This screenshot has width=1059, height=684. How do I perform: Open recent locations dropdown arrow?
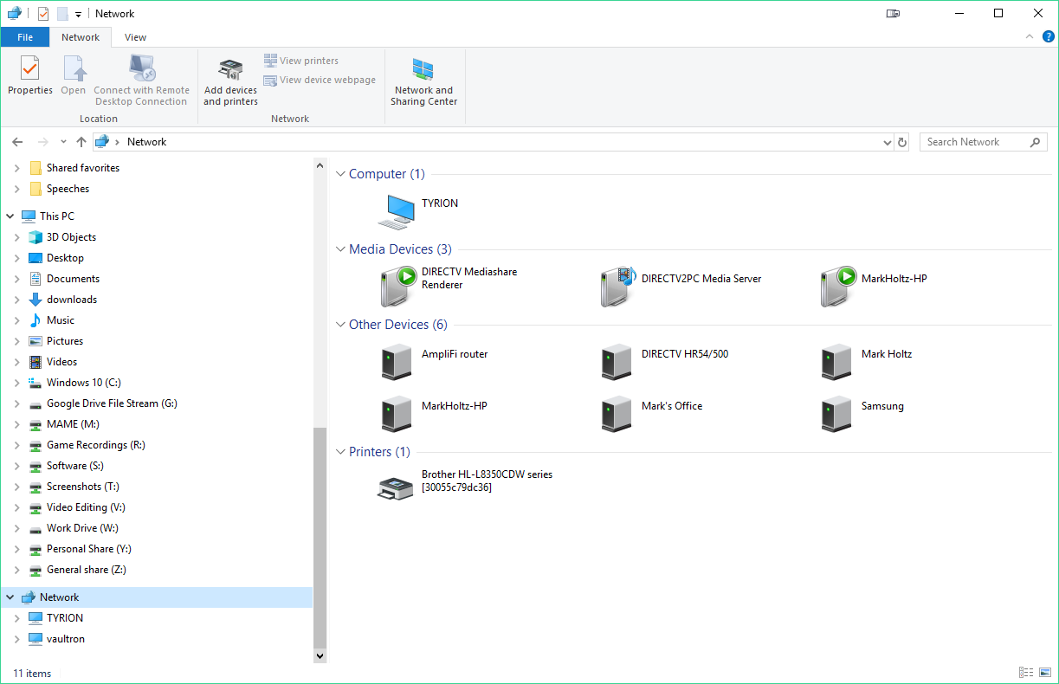63,142
